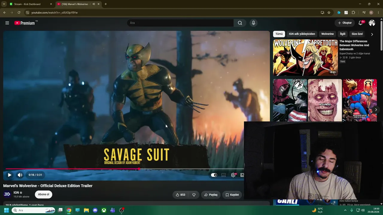Reload the YouTube page

[19, 13]
